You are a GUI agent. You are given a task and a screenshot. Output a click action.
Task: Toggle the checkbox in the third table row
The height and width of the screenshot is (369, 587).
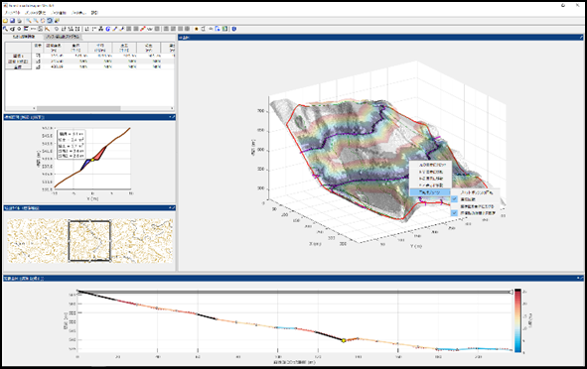click(38, 66)
